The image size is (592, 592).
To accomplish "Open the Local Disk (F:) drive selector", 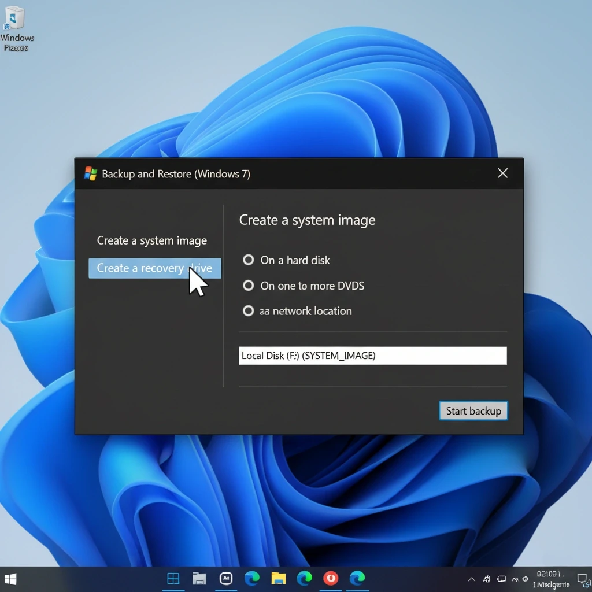I will 372,356.
